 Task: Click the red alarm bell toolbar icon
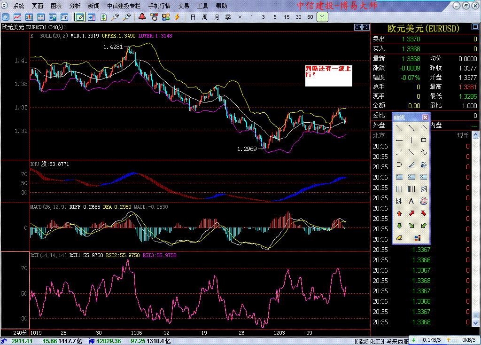click(x=142, y=17)
